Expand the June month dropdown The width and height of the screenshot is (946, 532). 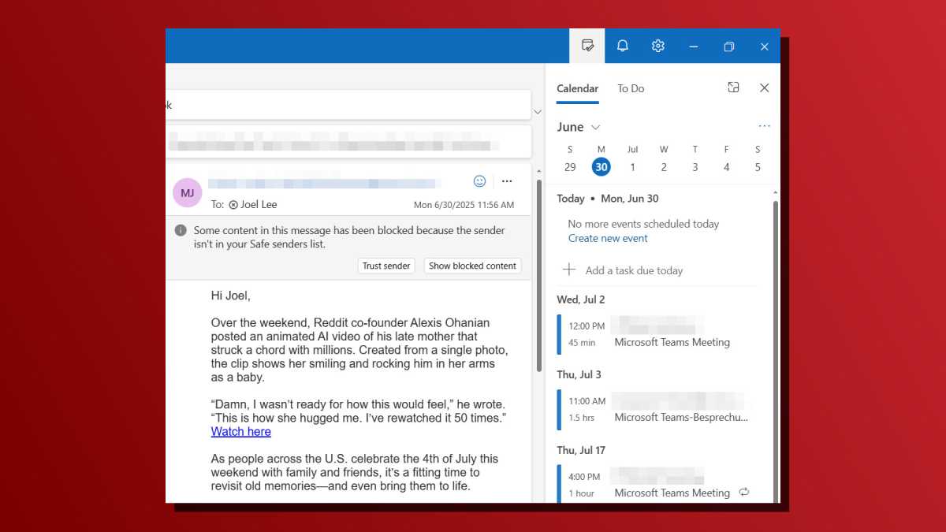(x=595, y=127)
